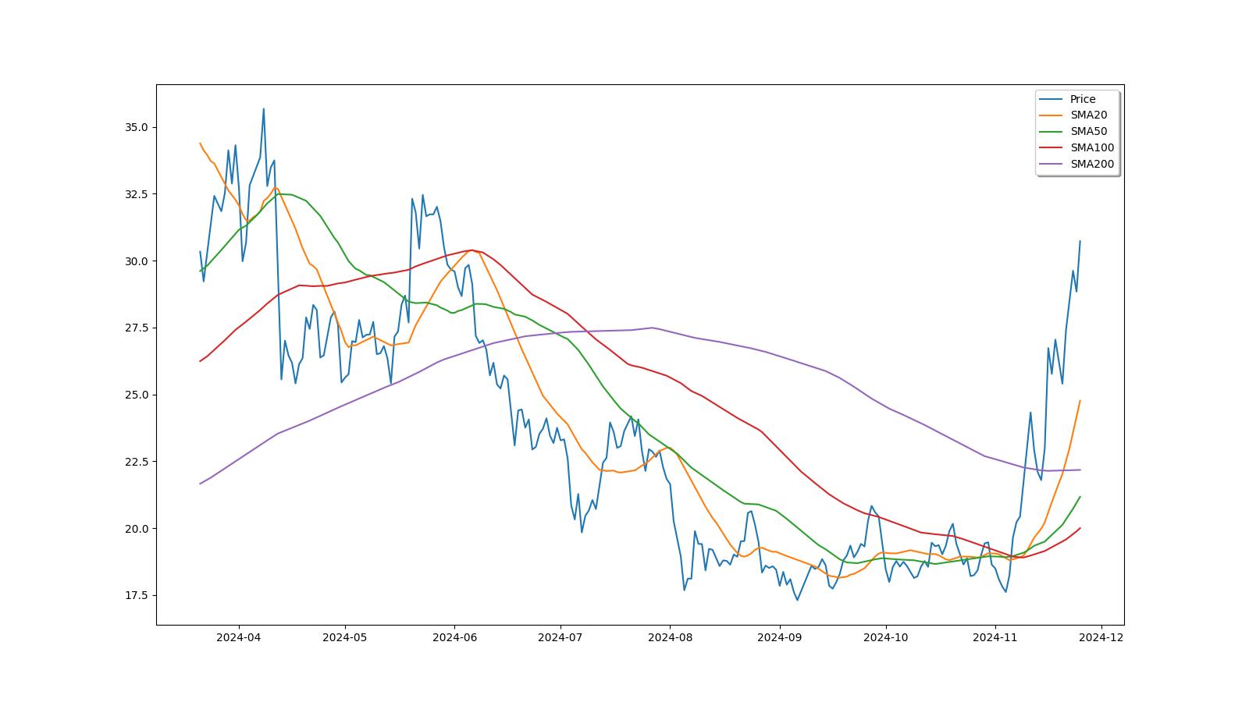The width and height of the screenshot is (1249, 702).
Task: Click the 2024-11 x-axis label
Action: (x=995, y=637)
